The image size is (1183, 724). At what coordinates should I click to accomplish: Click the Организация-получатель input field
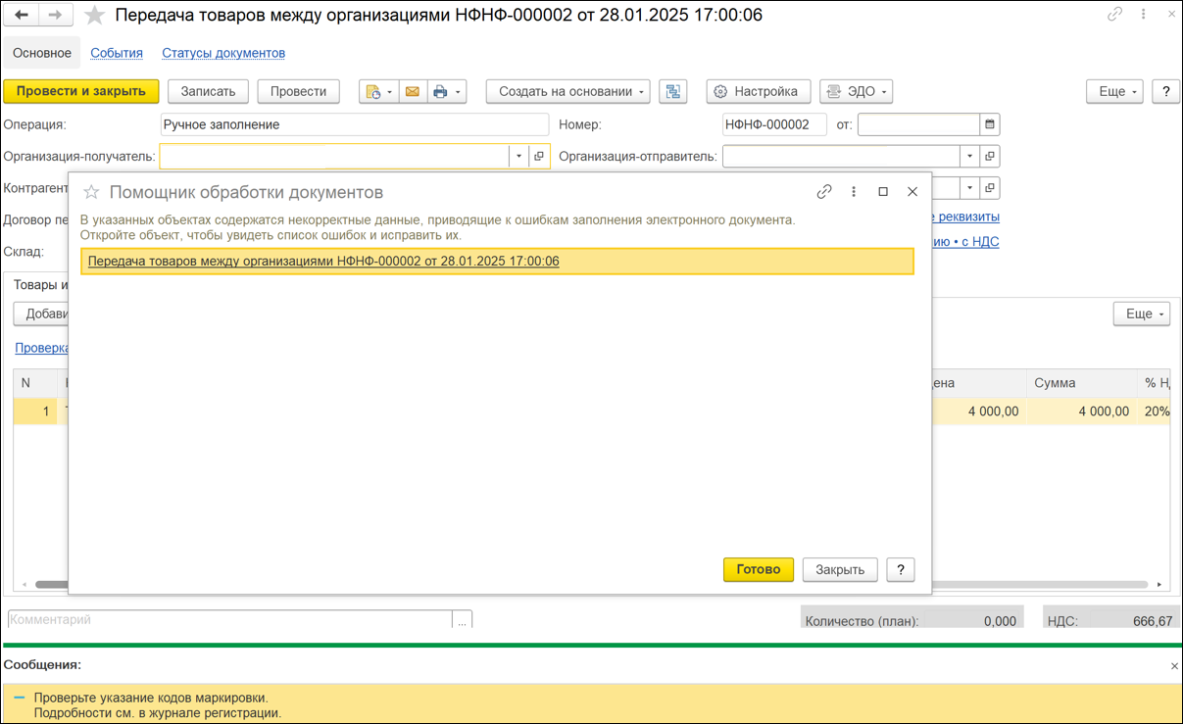[334, 156]
